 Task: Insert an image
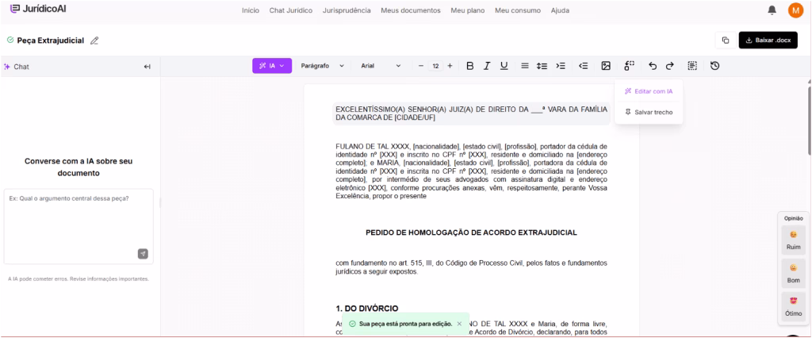coord(606,66)
